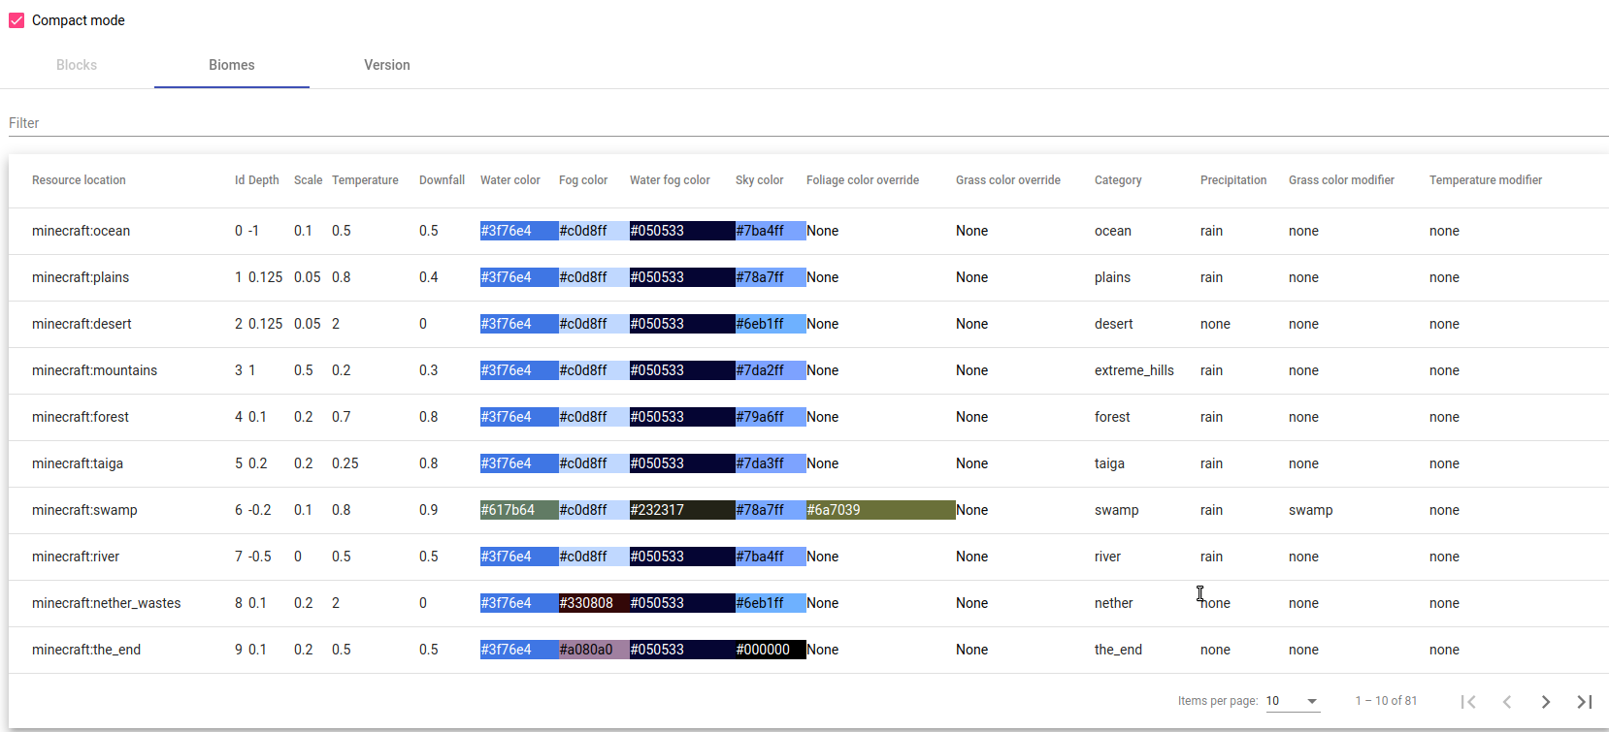Select the minecraft:desert resource location
This screenshot has width=1609, height=732.
82,324
